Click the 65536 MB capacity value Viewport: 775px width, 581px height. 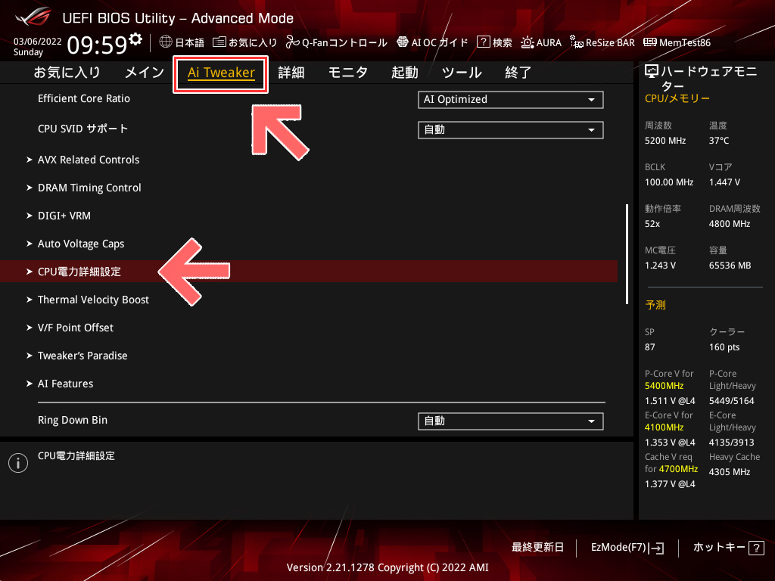[730, 266]
